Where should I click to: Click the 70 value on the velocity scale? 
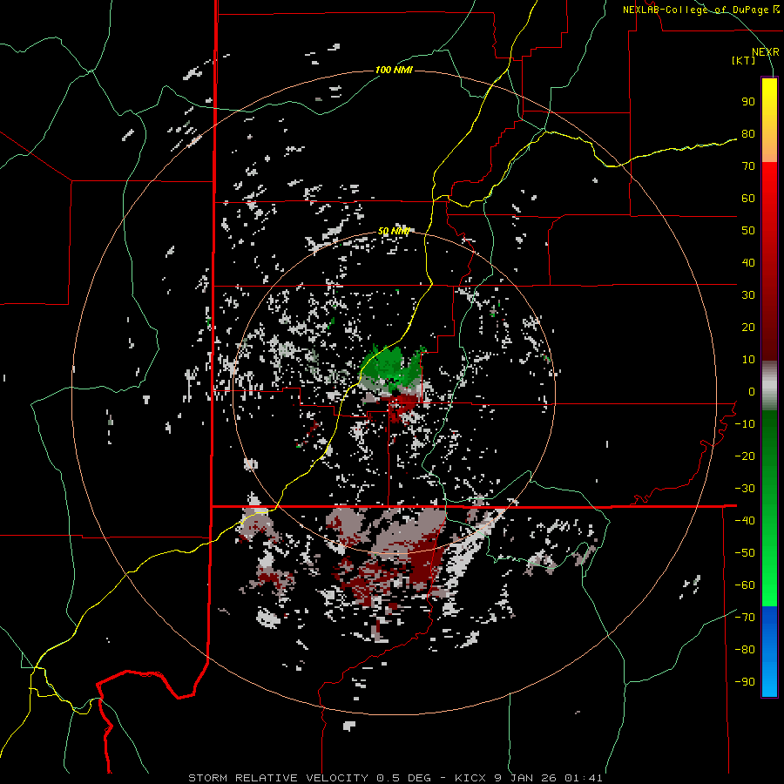[748, 166]
